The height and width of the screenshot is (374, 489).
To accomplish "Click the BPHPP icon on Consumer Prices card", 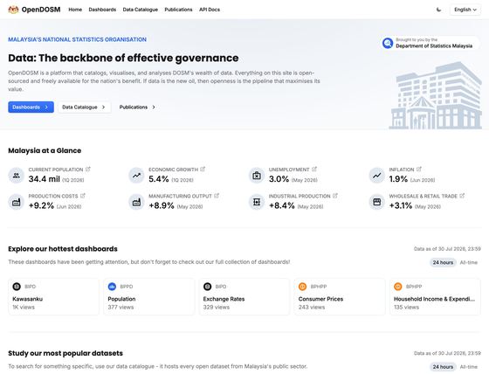I will click(x=302, y=287).
